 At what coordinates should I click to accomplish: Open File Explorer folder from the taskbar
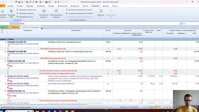[37, 111]
